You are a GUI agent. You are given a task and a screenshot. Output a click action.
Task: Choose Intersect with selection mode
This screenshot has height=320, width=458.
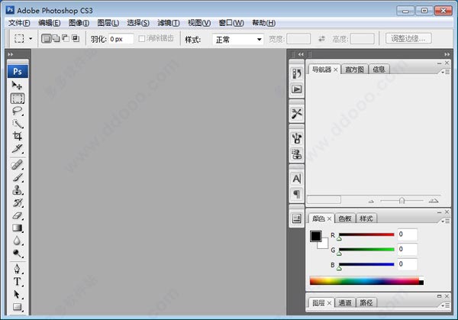(76, 38)
